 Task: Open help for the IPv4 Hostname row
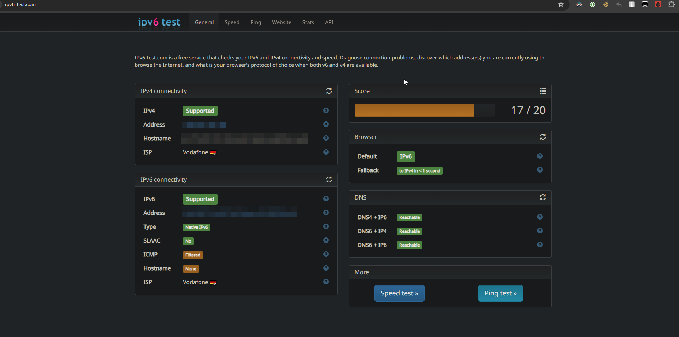point(326,138)
